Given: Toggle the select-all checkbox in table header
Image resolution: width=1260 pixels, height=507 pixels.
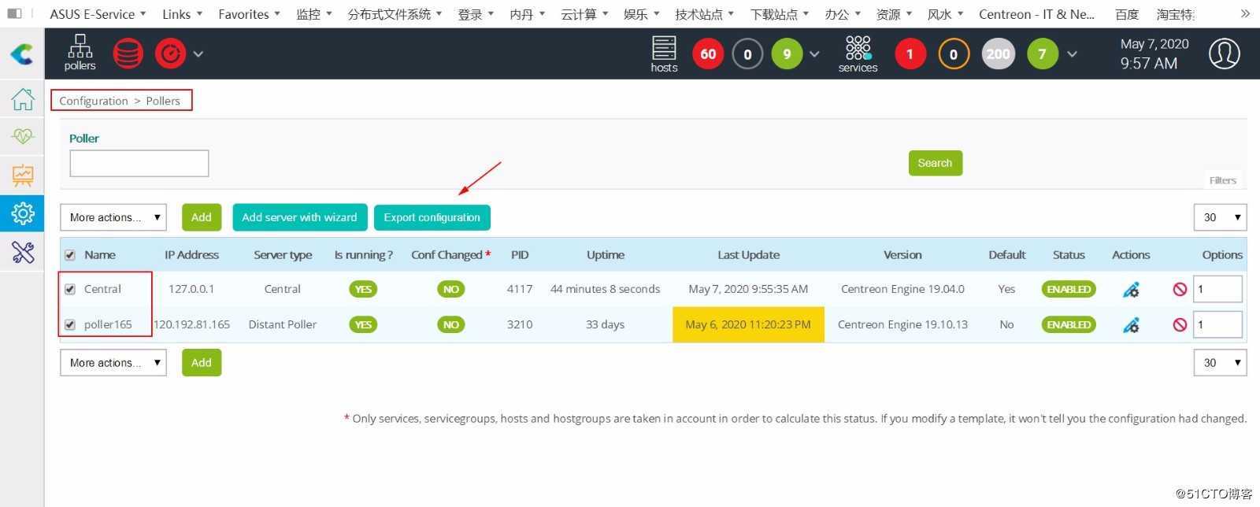Looking at the screenshot, I should (x=70, y=255).
